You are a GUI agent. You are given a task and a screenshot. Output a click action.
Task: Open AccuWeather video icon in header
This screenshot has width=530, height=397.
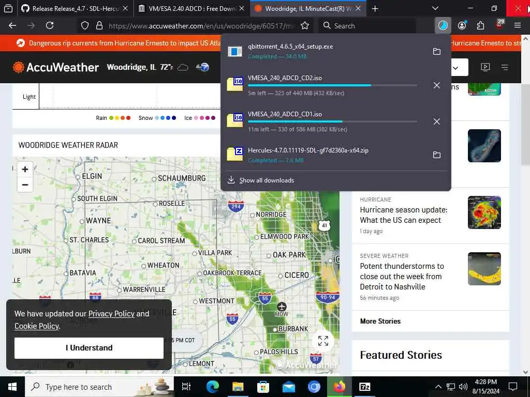click(485, 67)
